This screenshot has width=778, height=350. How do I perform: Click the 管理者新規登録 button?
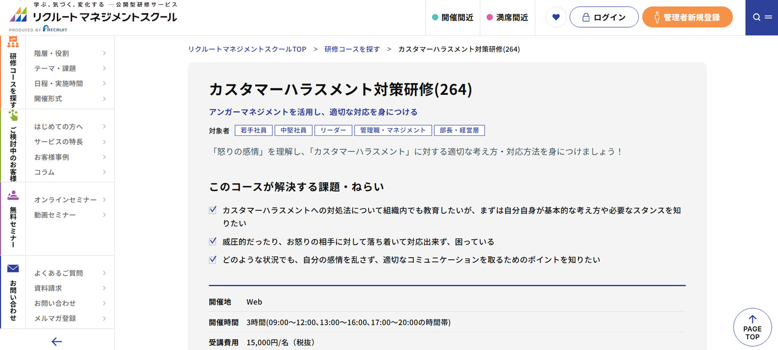coord(687,17)
